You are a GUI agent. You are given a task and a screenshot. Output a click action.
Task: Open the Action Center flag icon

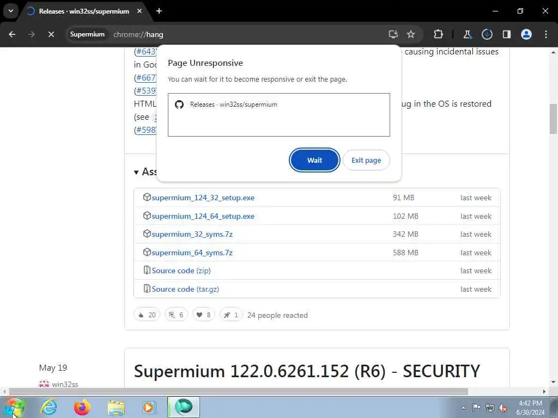coord(476,408)
